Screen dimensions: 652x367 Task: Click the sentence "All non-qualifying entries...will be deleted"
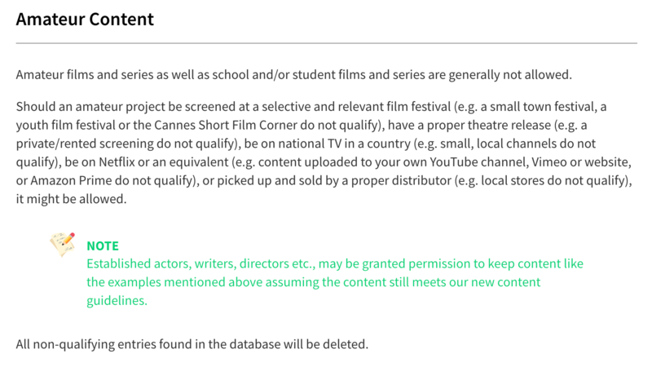coord(192,343)
